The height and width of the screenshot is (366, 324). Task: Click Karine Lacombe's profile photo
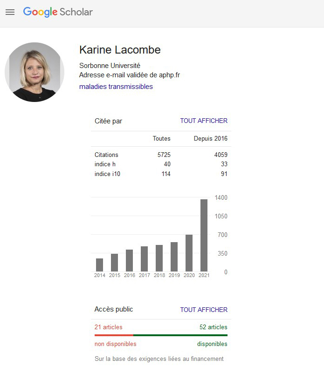(x=34, y=72)
